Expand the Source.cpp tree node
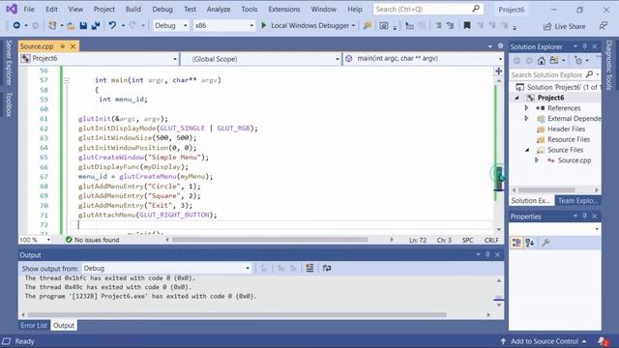 click(537, 160)
